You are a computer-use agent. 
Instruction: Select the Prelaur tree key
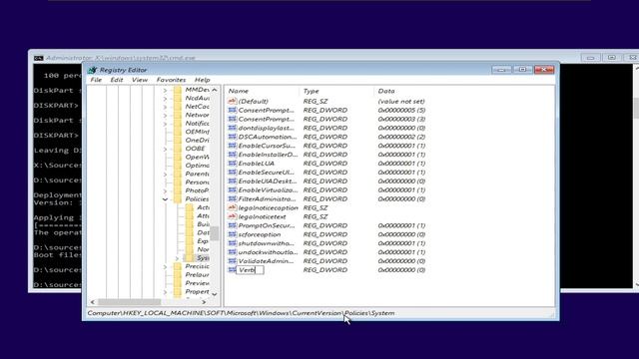point(198,275)
